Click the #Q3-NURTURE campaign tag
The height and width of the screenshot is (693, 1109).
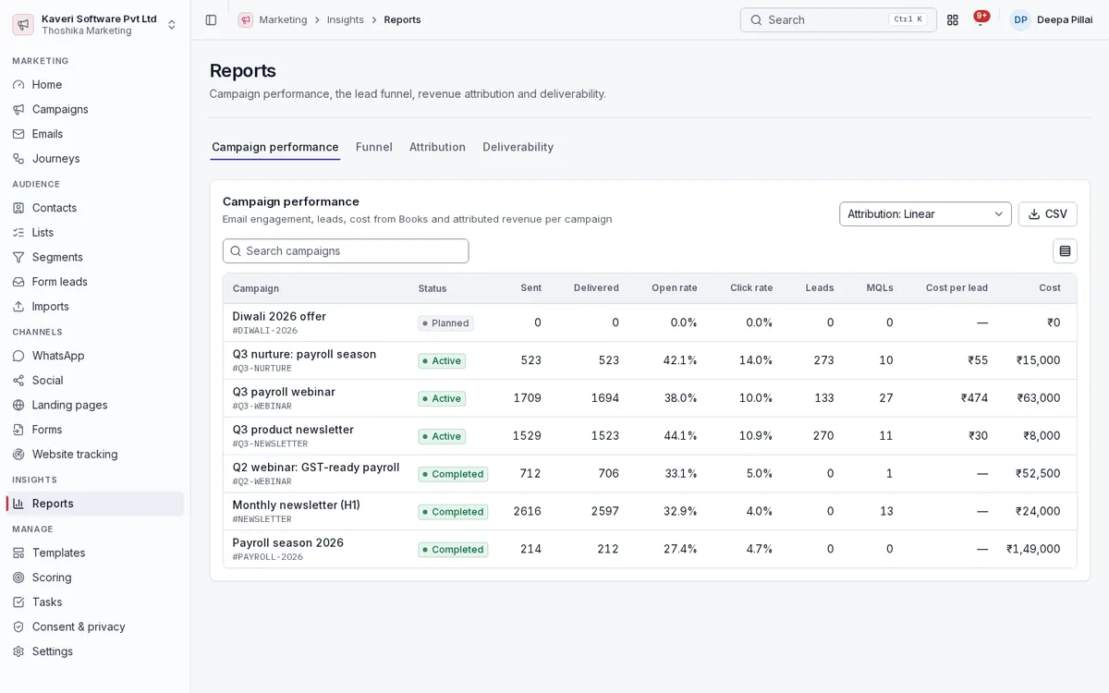(x=262, y=369)
